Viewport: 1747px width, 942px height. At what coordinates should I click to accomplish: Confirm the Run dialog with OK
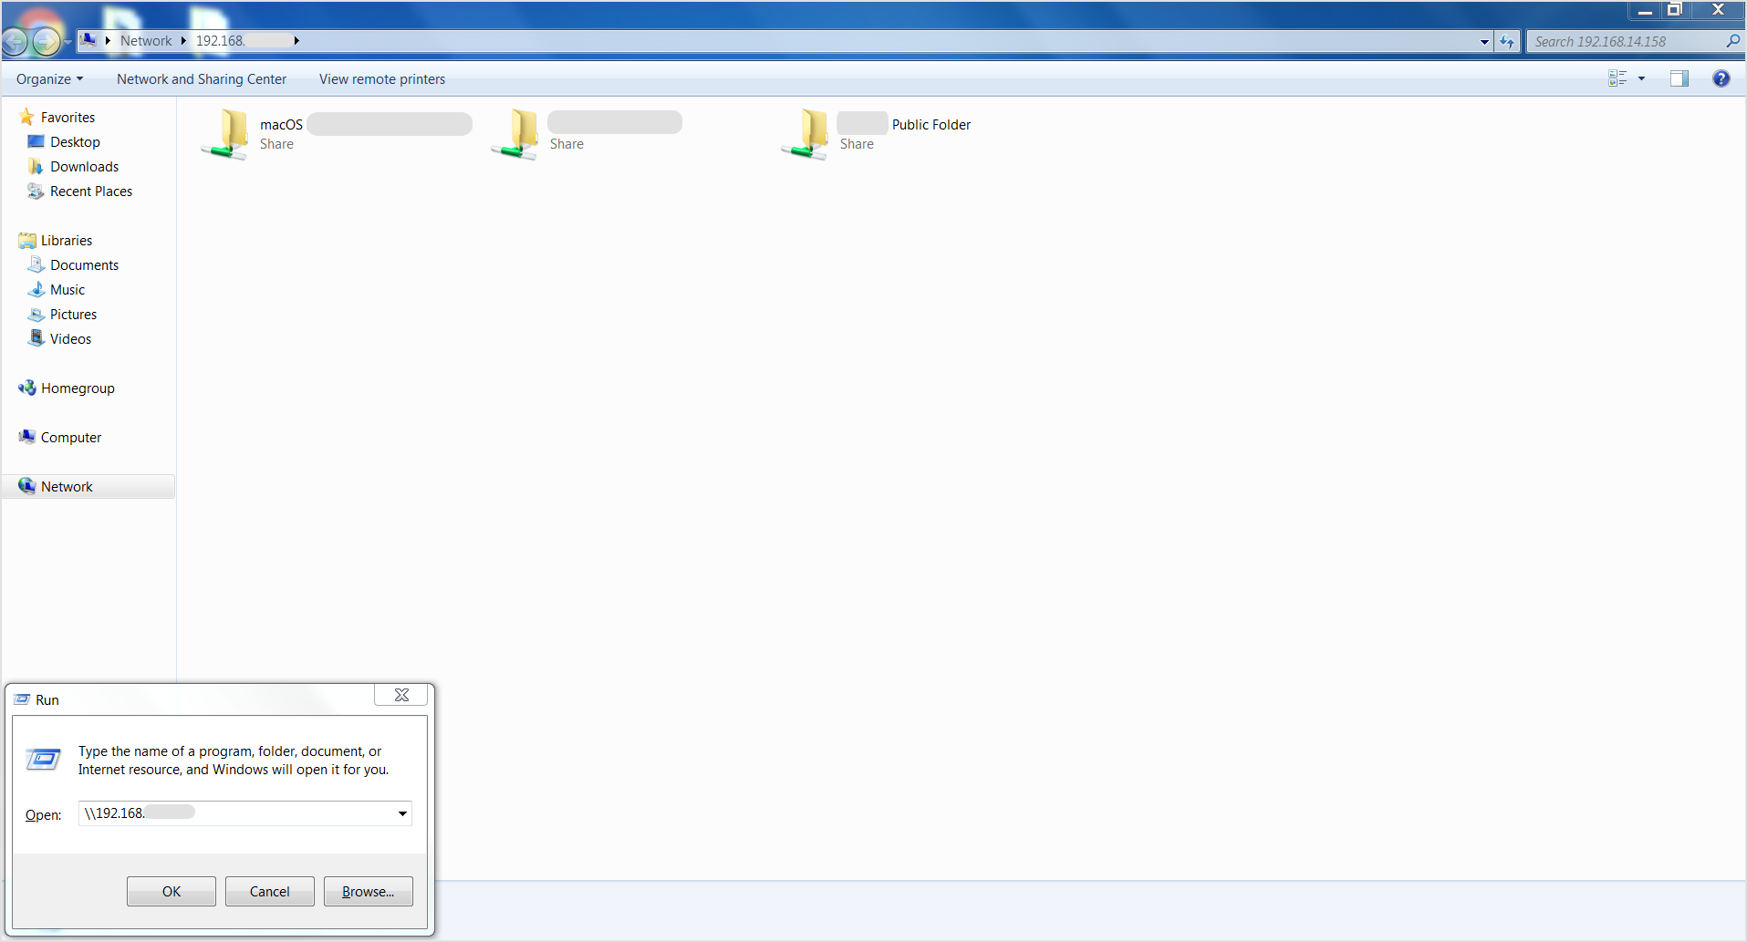[171, 891]
